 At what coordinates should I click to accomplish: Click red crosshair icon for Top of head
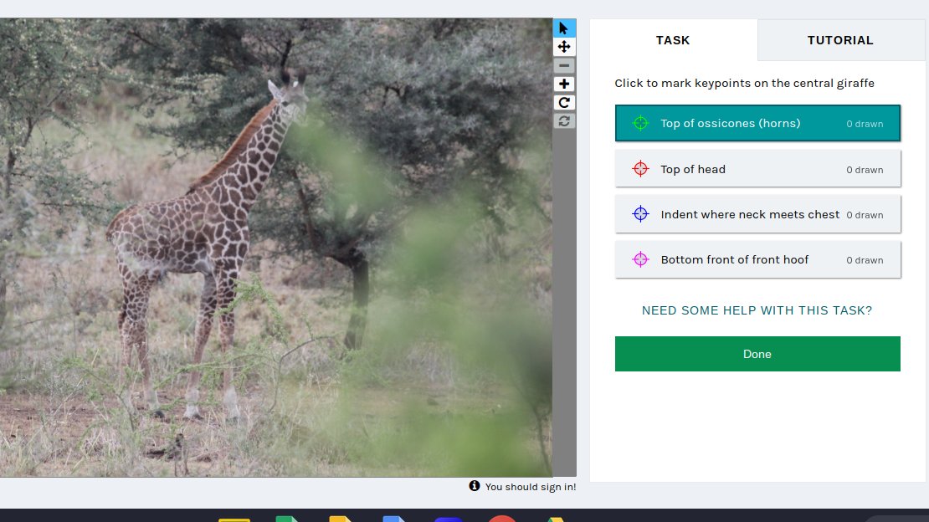(640, 169)
